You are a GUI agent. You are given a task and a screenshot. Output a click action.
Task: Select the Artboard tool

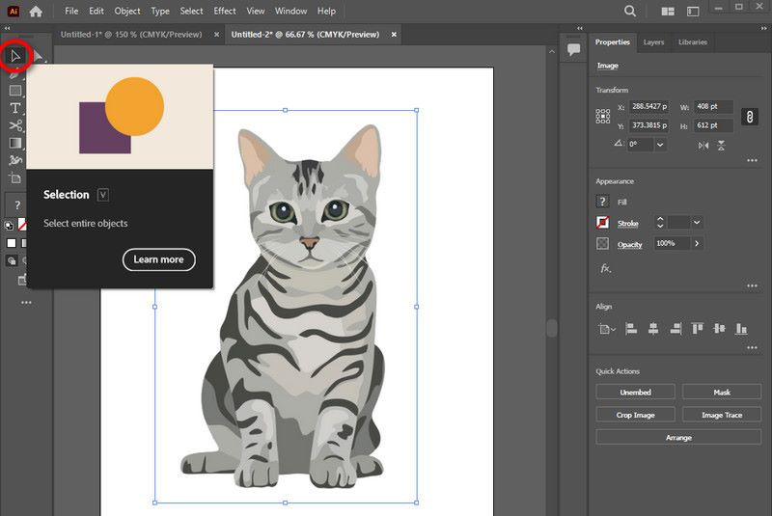point(15,178)
